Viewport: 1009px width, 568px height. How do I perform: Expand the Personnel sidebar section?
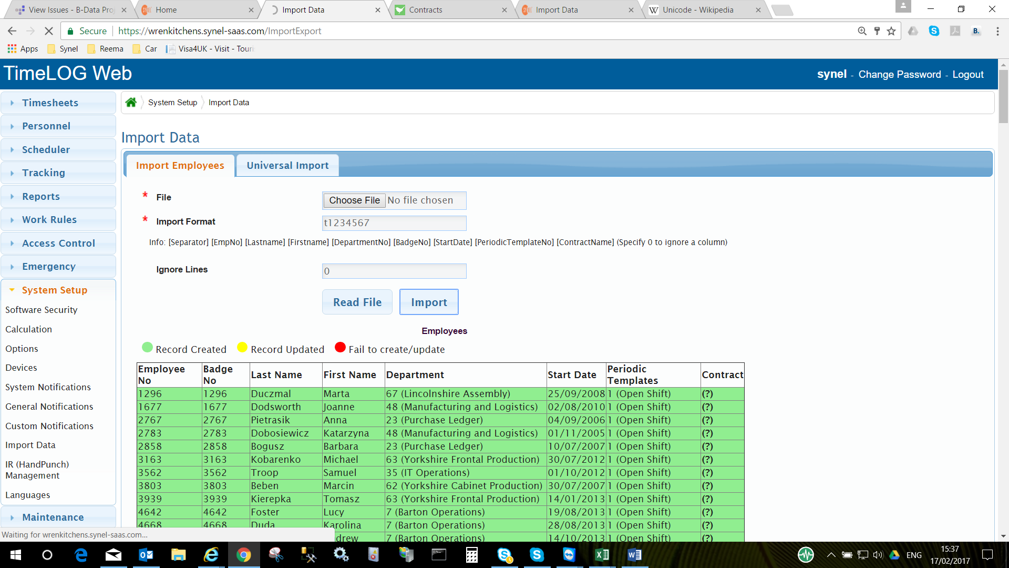click(58, 126)
